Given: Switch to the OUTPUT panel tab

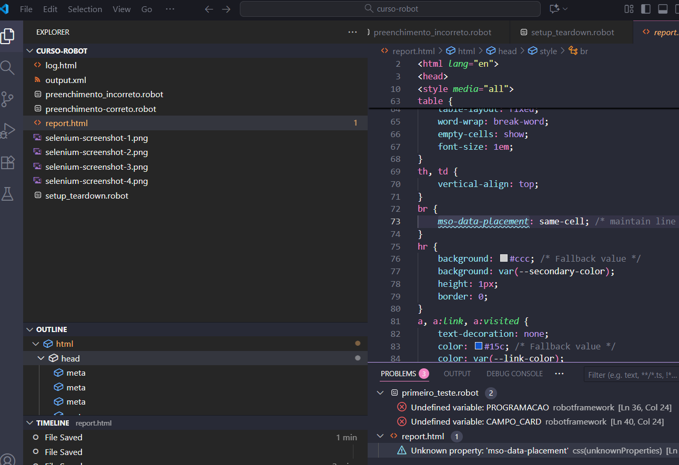Looking at the screenshot, I should tap(457, 374).
